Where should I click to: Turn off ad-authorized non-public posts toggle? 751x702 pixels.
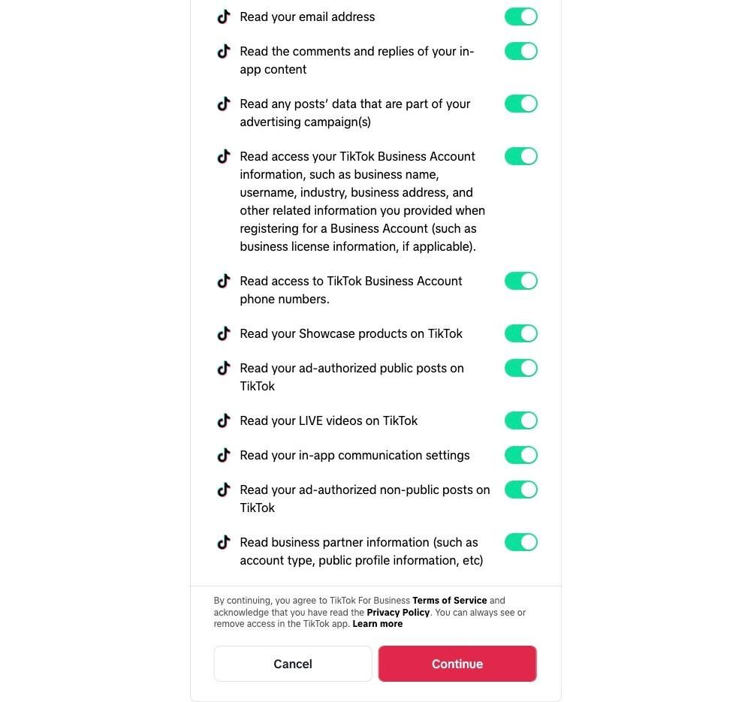coord(520,490)
